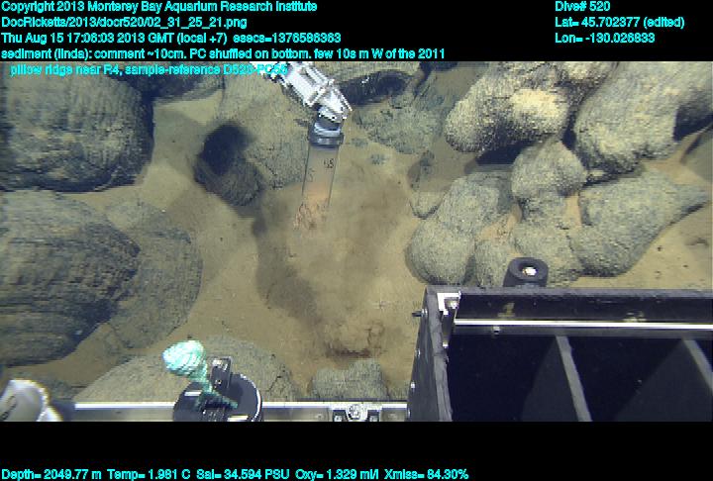713x481 pixels.
Task: Click the Dive# 520 label
Action: [583, 6]
